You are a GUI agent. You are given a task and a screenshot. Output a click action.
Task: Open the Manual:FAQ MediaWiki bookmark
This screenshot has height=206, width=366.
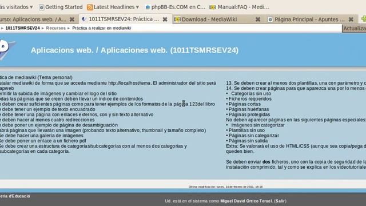pos(239,7)
